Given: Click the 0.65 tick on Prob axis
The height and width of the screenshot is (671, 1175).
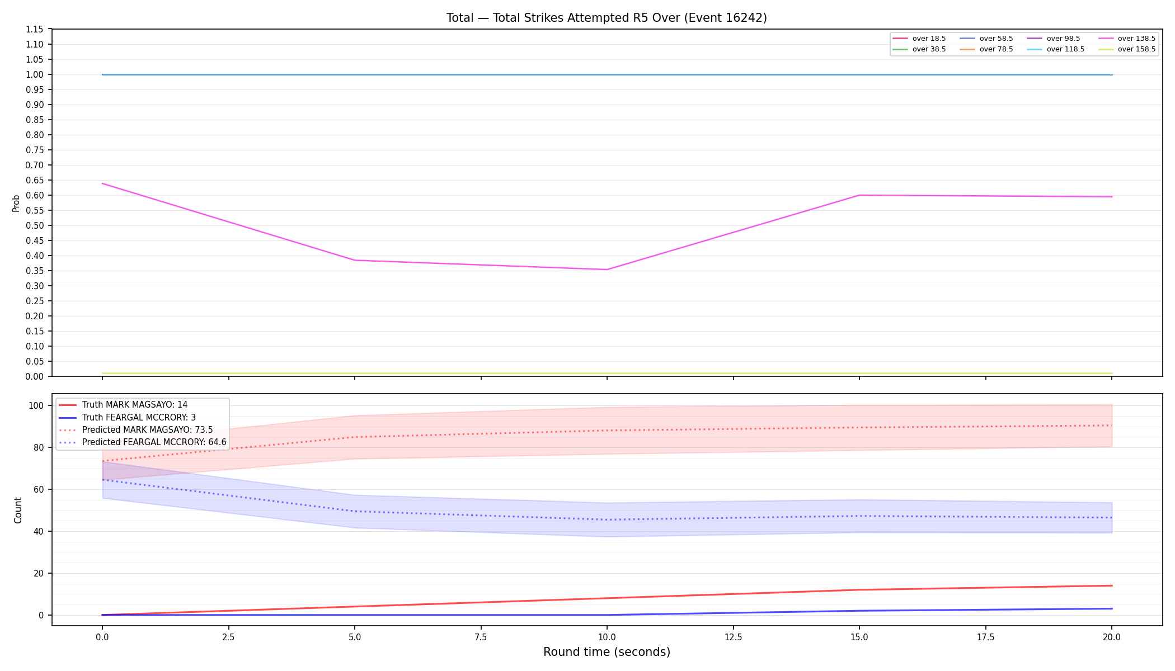Looking at the screenshot, I should click(35, 180).
